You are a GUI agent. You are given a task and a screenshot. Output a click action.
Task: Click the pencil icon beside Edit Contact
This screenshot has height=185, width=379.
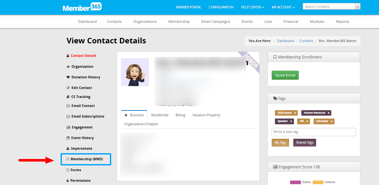[x=68, y=88]
